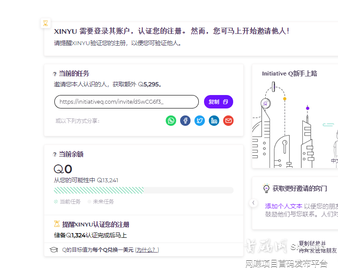
Task: Click the balance progress bar
Action: pyautogui.click(x=144, y=190)
